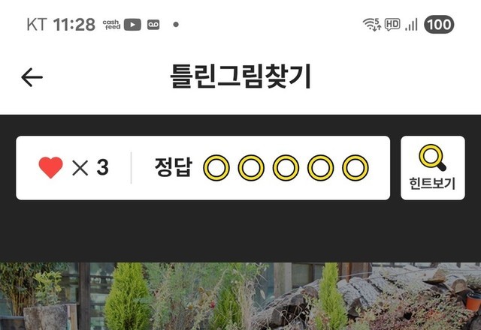Tap the yellow magnifying glass icon

click(432, 157)
